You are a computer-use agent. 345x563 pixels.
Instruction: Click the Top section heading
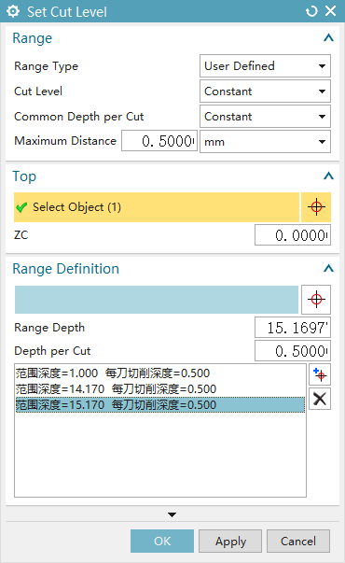(24, 176)
